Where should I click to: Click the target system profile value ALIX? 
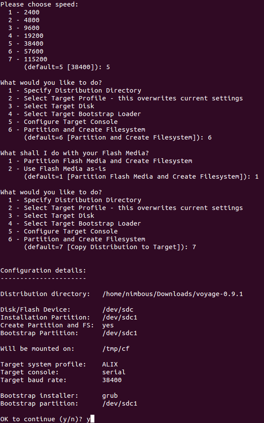(x=110, y=364)
